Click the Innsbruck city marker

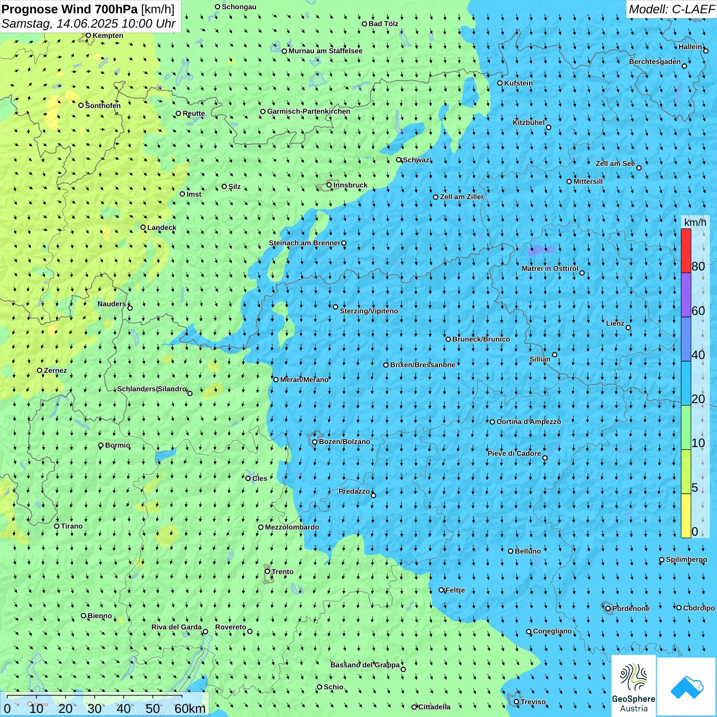pyautogui.click(x=329, y=185)
